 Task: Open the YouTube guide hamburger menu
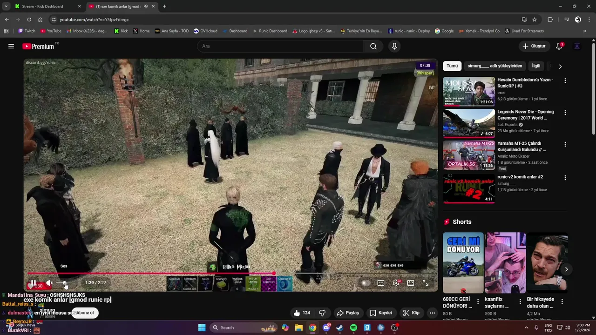coord(11,46)
